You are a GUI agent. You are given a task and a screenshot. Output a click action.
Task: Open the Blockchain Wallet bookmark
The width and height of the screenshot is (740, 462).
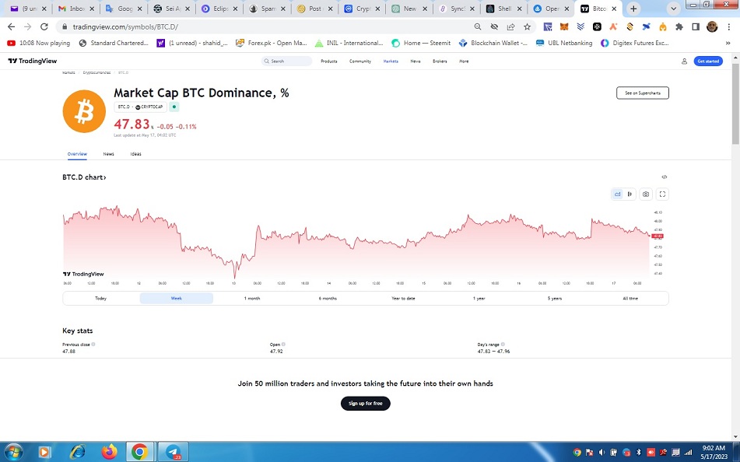tap(493, 43)
